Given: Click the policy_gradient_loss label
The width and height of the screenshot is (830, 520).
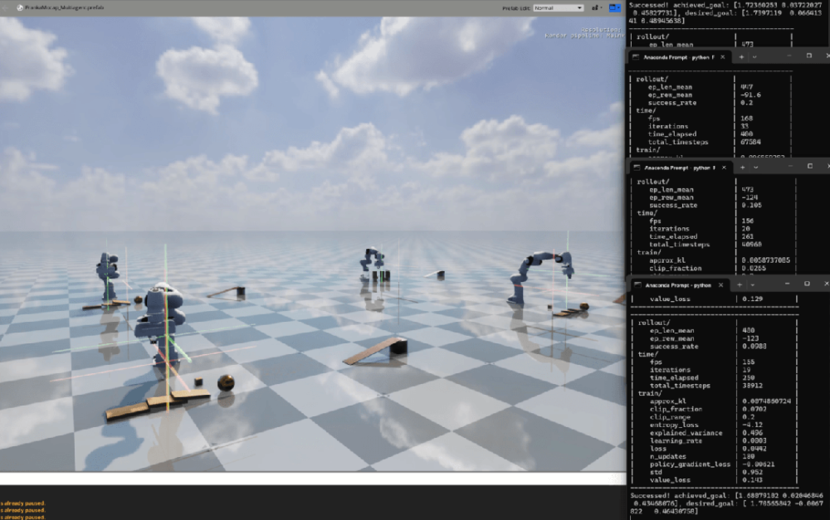Looking at the screenshot, I should pos(691,464).
